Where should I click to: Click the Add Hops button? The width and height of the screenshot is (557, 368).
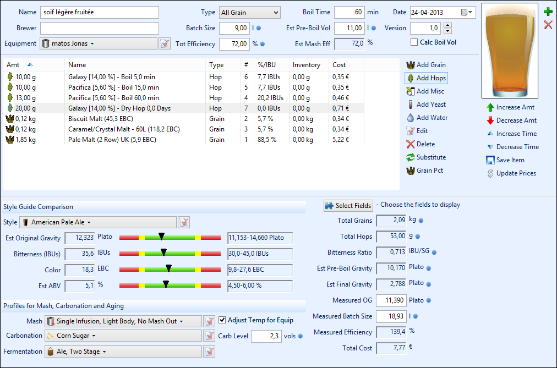(425, 78)
